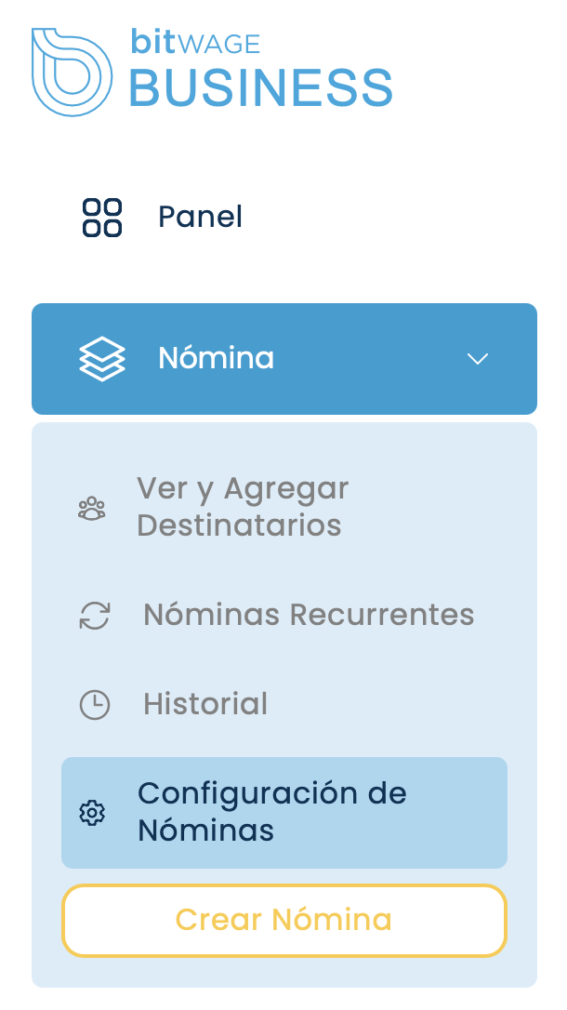Screen dimensions: 567x1010
Task: Click the bitWAGE text in the header
Action: pyautogui.click(x=195, y=42)
